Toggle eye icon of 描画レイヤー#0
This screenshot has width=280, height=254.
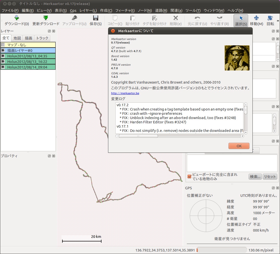(x=3, y=50)
